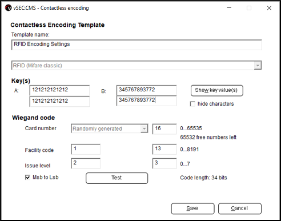Click the Issue level value field
Viewport: 281px width, 221px height.
[86, 163]
